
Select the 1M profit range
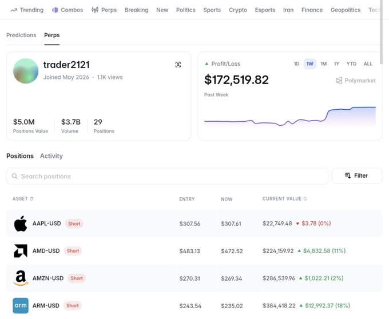pyautogui.click(x=324, y=64)
